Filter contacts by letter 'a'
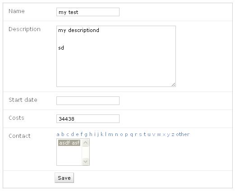Image resolution: width=239 pixels, height=191 pixels. pos(58,134)
